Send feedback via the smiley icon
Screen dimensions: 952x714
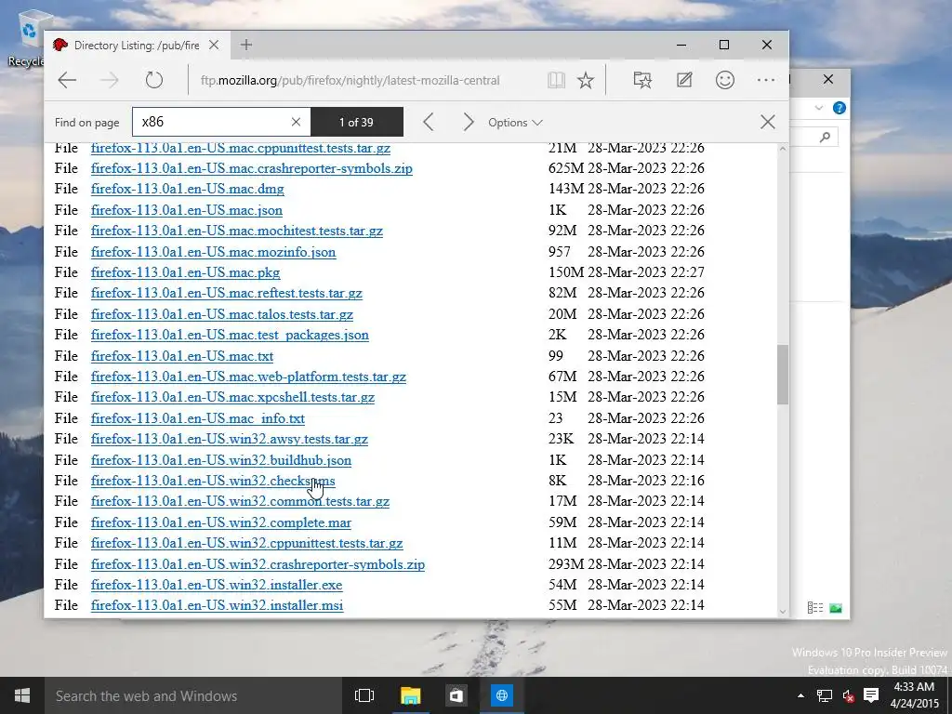tap(725, 80)
